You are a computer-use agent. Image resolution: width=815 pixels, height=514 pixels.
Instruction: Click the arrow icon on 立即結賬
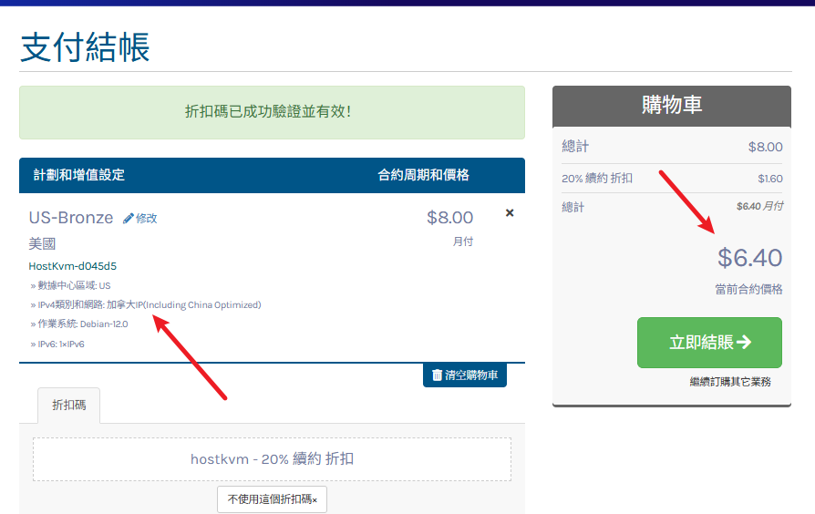pyautogui.click(x=744, y=342)
